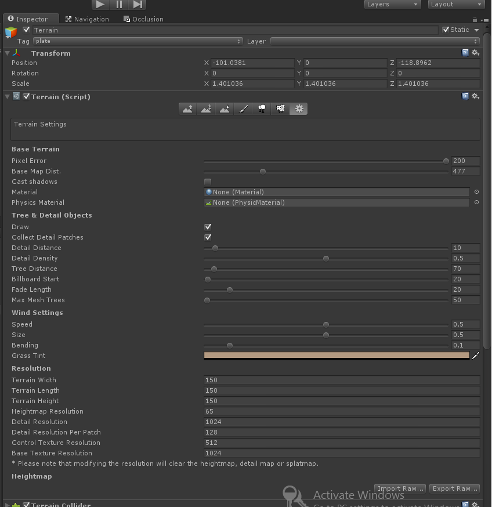Viewport: 492px width, 507px height.
Task: Open the Material object picker circle
Action: pos(476,192)
